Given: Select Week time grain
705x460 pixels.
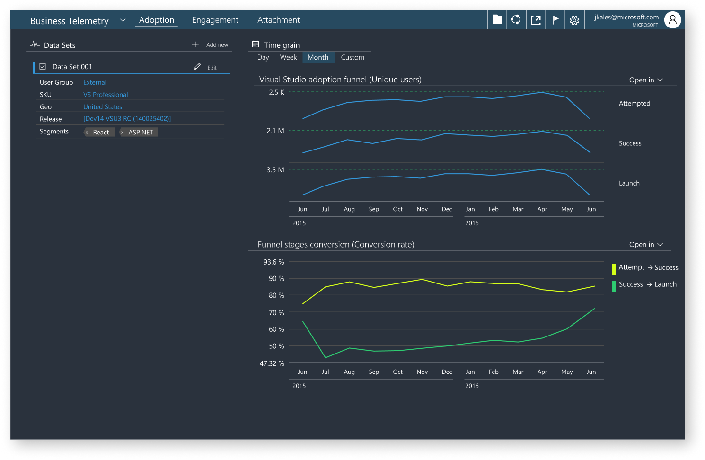Looking at the screenshot, I should pos(288,57).
